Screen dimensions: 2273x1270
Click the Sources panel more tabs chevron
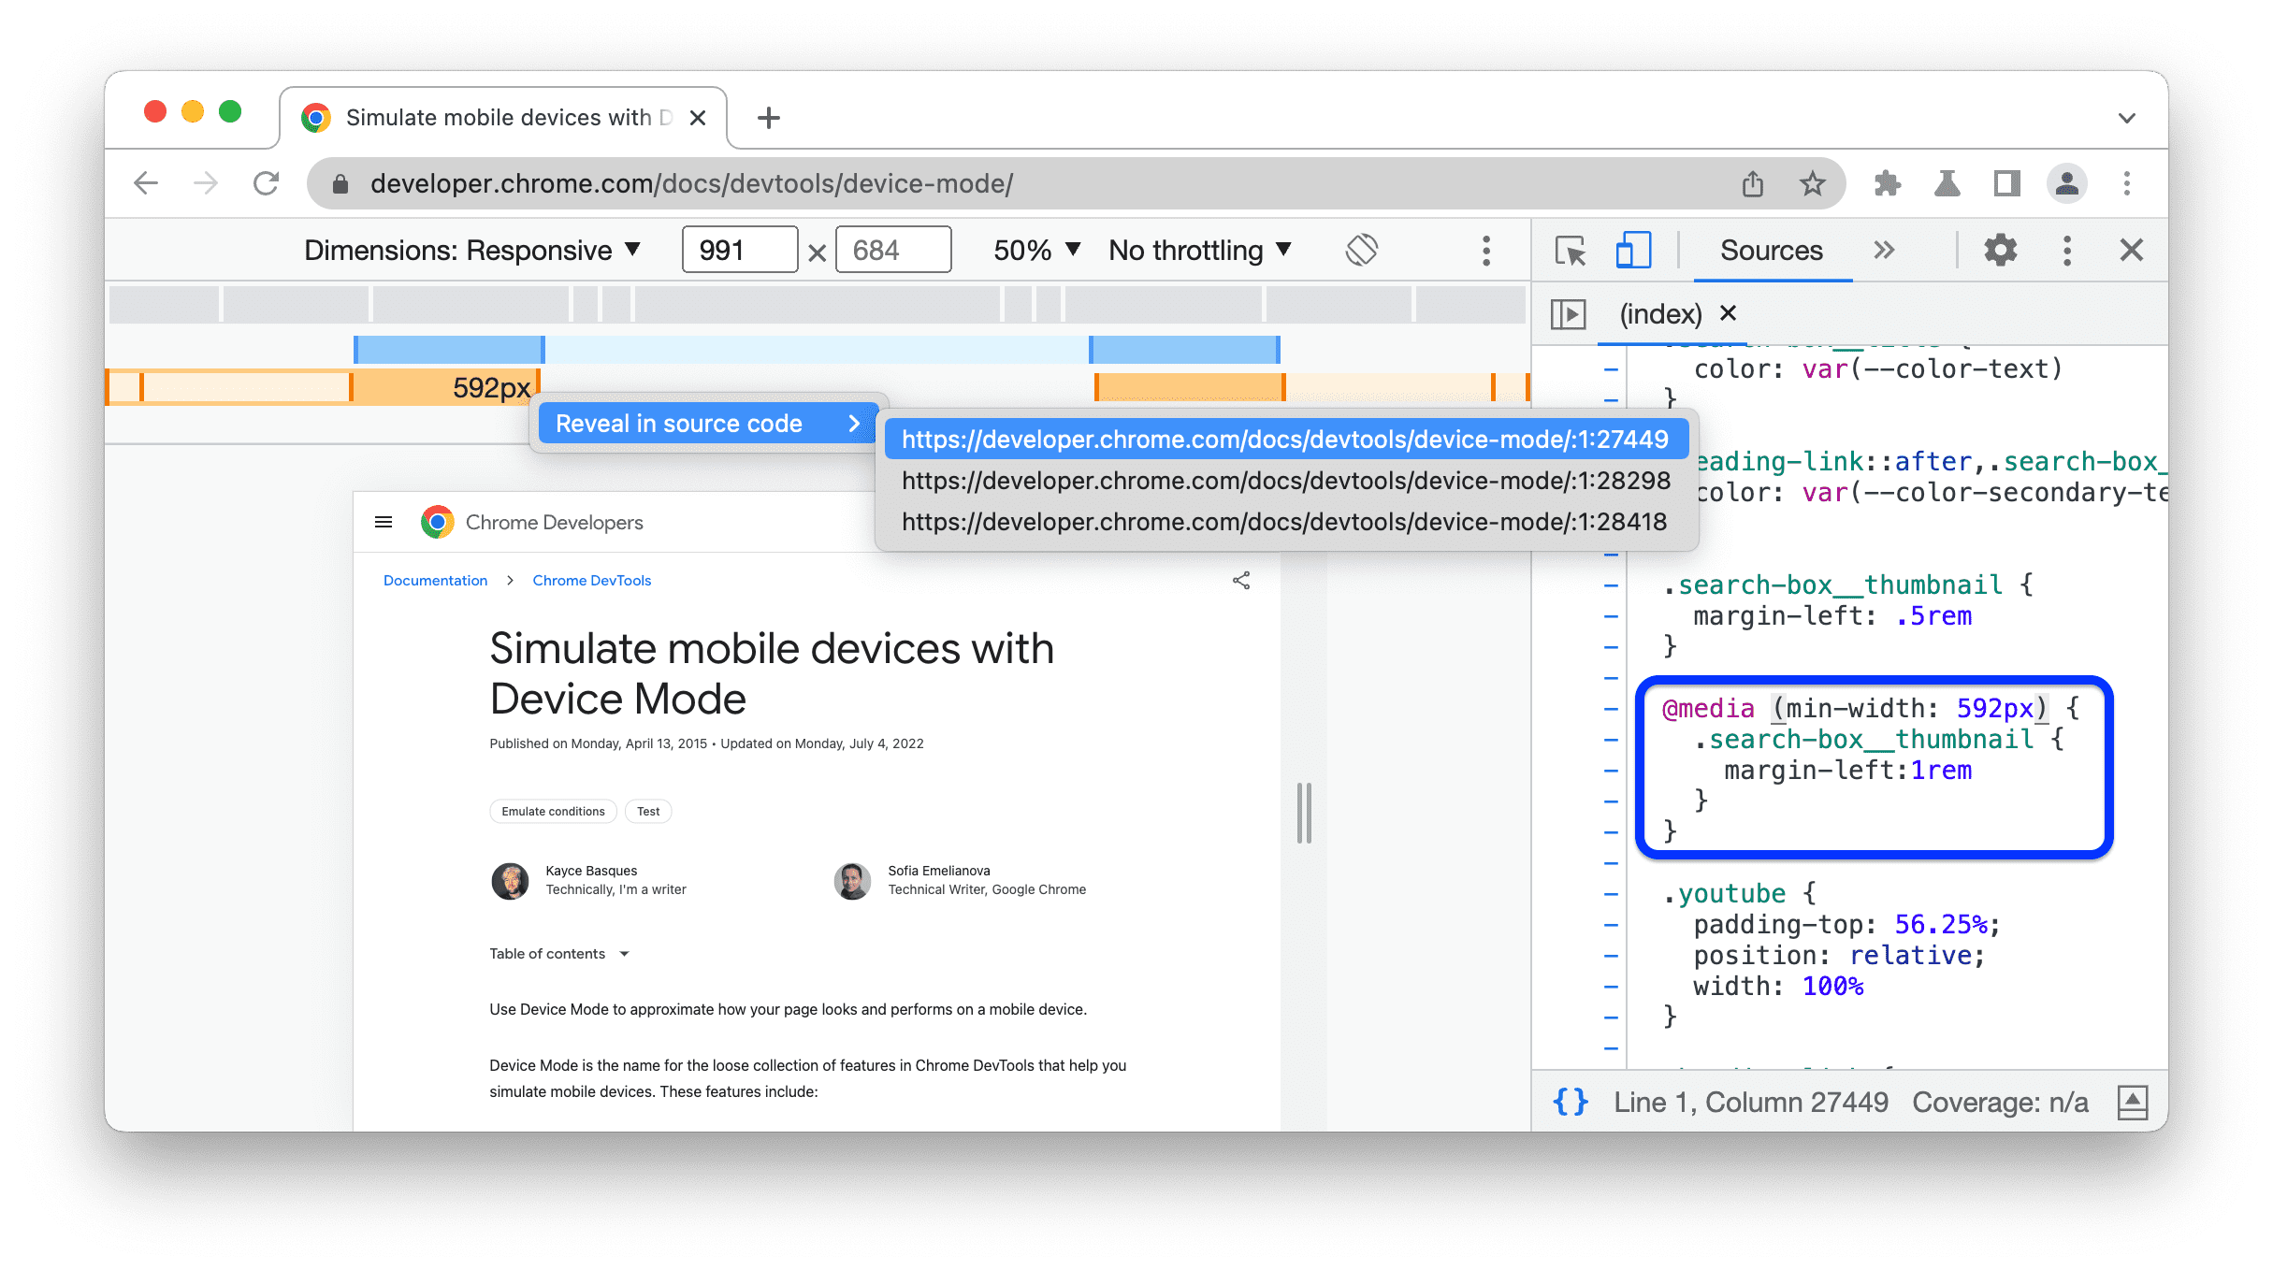coord(1886,250)
